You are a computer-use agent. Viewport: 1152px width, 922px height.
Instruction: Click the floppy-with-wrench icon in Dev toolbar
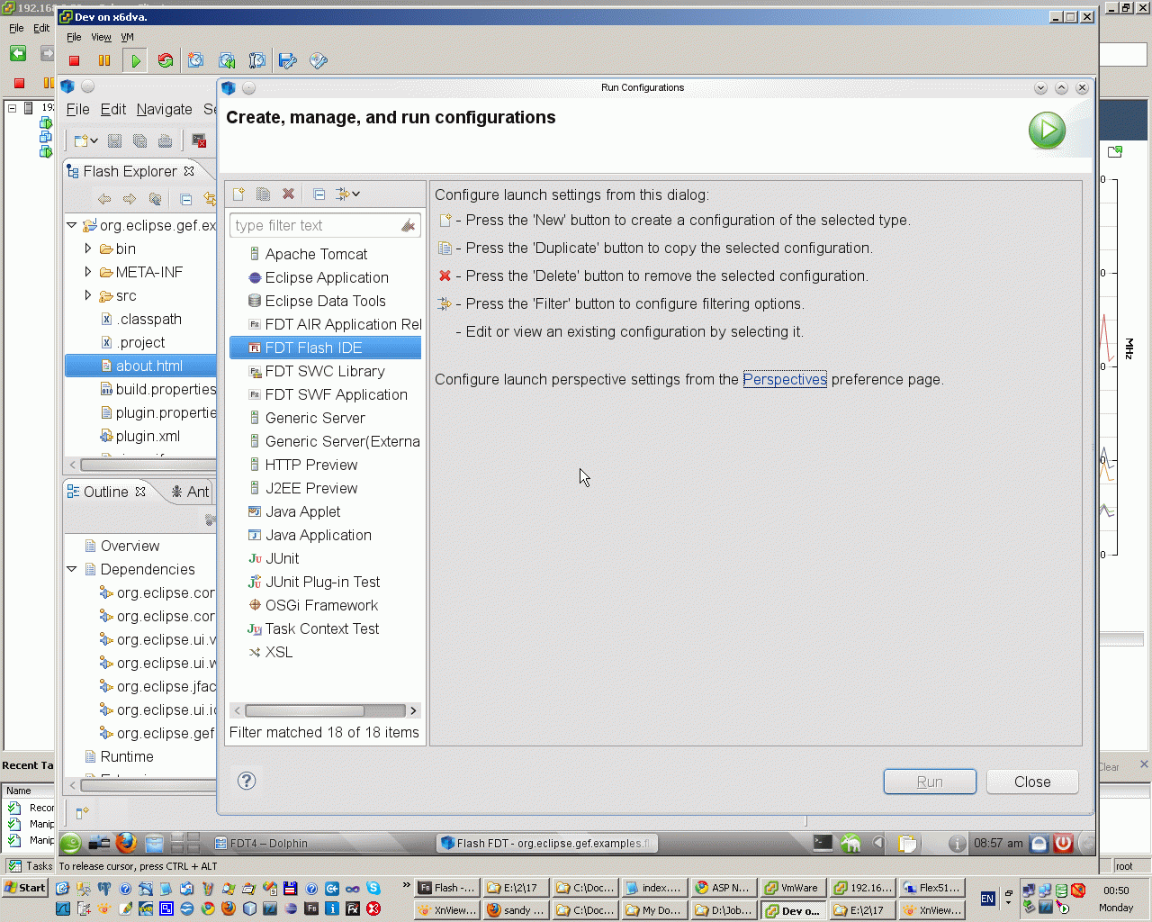[x=288, y=61]
